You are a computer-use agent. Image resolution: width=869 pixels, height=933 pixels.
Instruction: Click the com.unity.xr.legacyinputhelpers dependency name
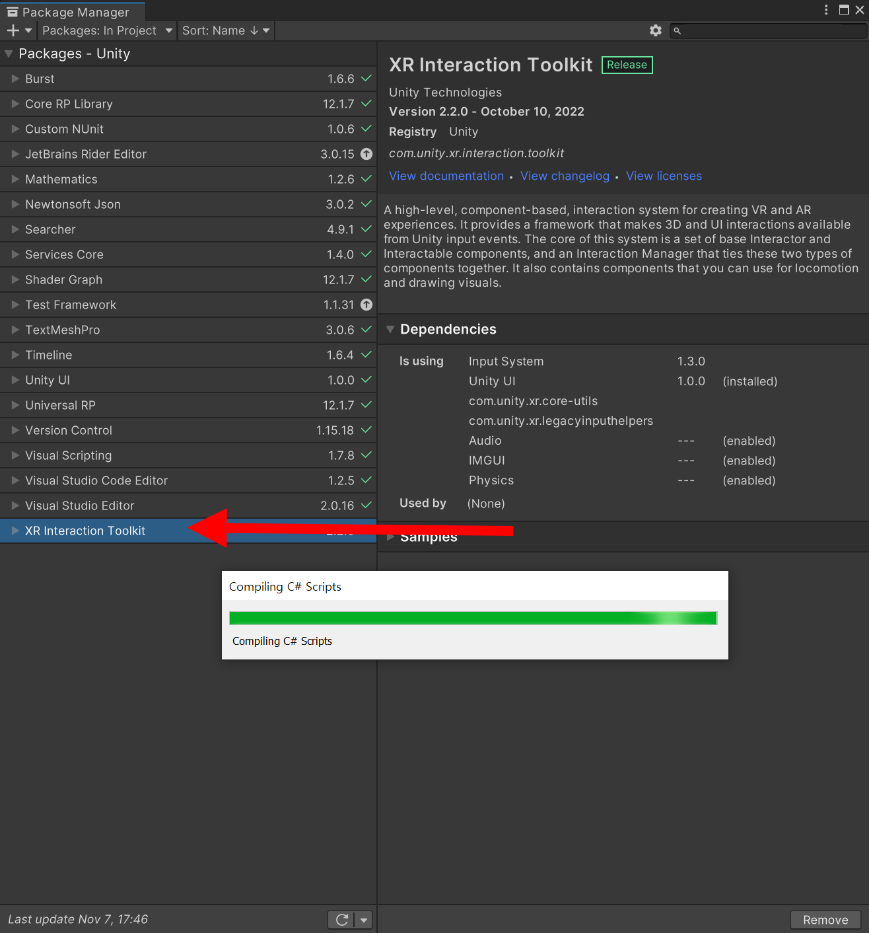tap(561, 421)
